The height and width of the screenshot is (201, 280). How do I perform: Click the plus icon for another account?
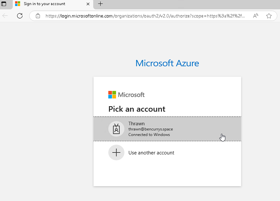point(116,153)
